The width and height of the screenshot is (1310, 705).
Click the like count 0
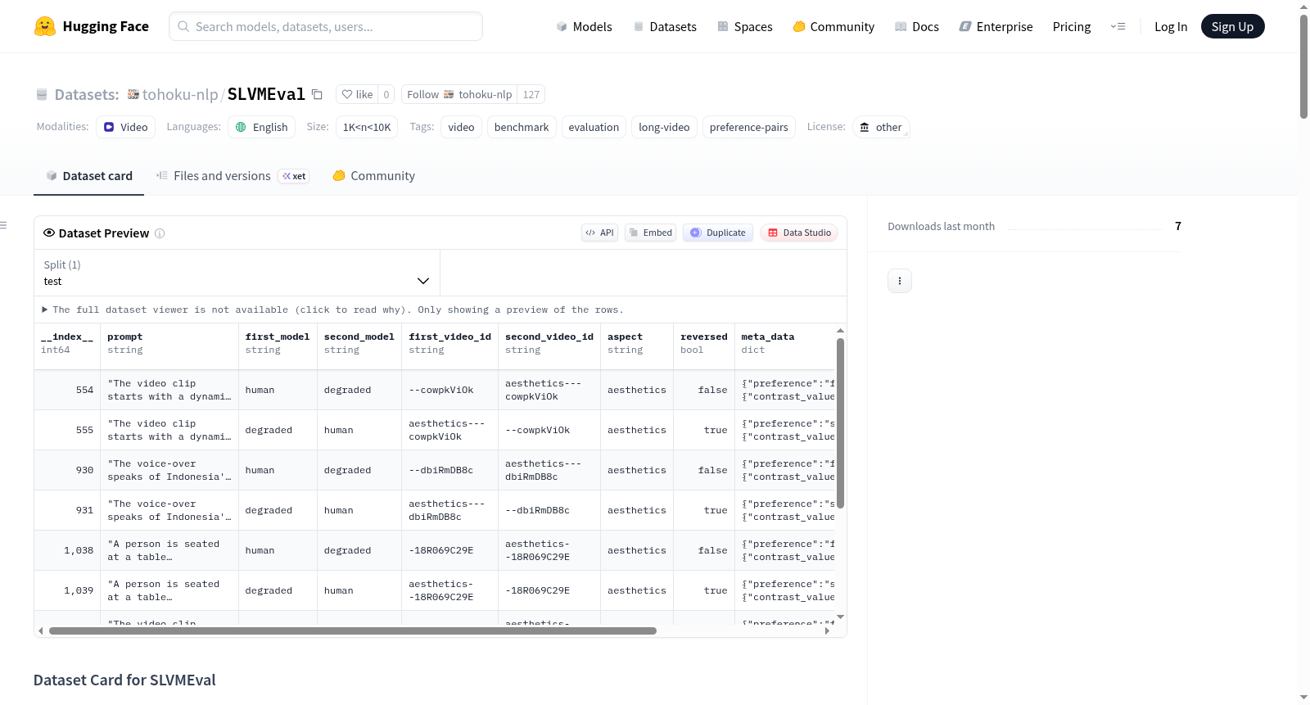click(x=386, y=94)
